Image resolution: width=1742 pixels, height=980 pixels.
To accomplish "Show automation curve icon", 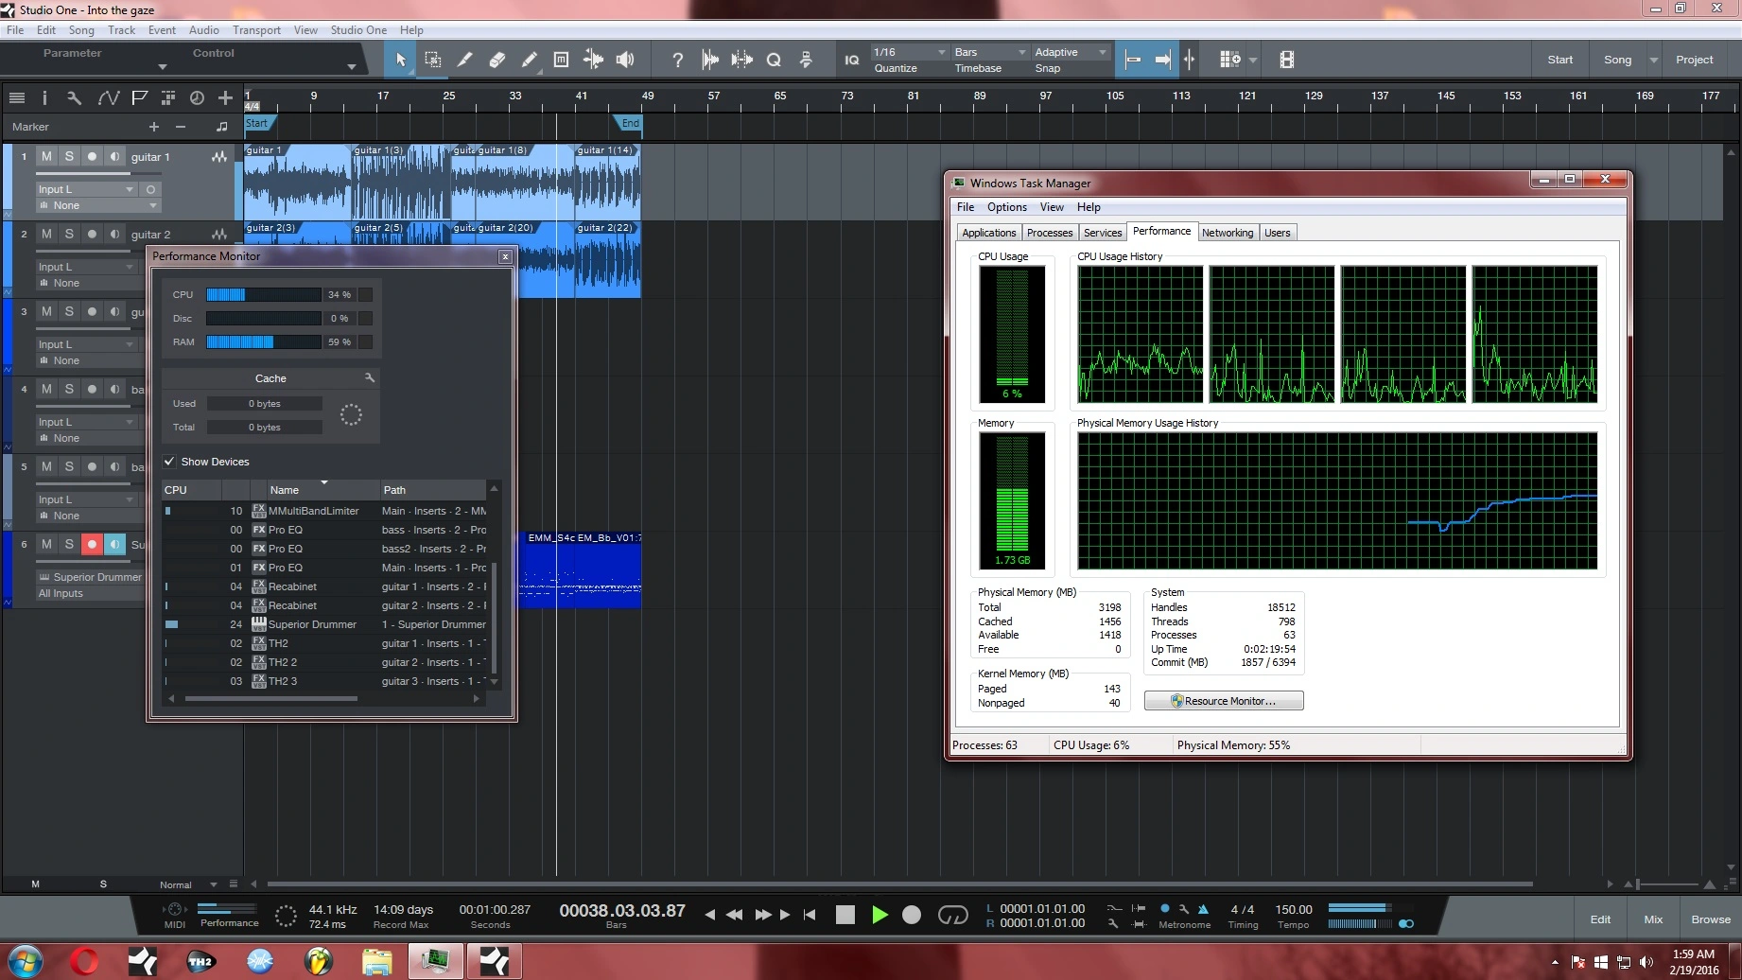I will click(x=108, y=97).
